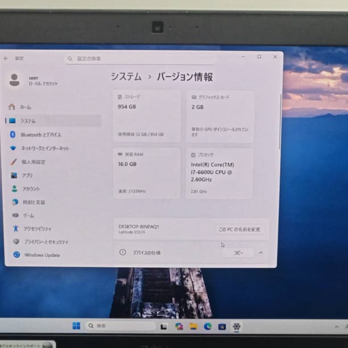
Task: Click the apps icon in sidebar
Action: click(x=14, y=175)
